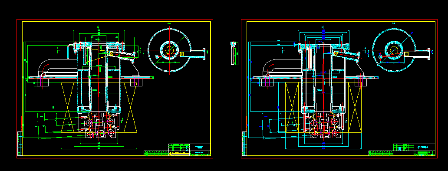Select the circular plan view on the right sheet

coord(394,50)
